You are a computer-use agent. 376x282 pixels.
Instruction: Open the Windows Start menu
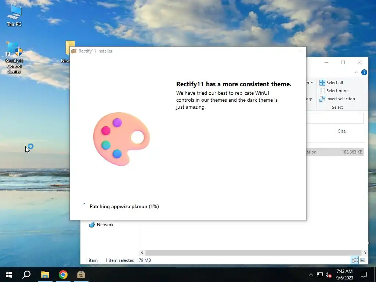[x=9, y=275]
